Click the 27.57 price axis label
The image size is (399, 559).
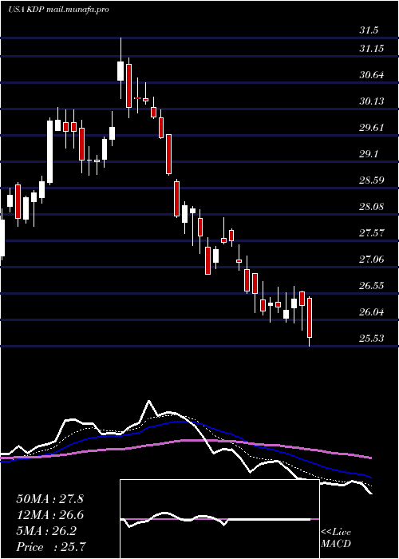pos(372,233)
